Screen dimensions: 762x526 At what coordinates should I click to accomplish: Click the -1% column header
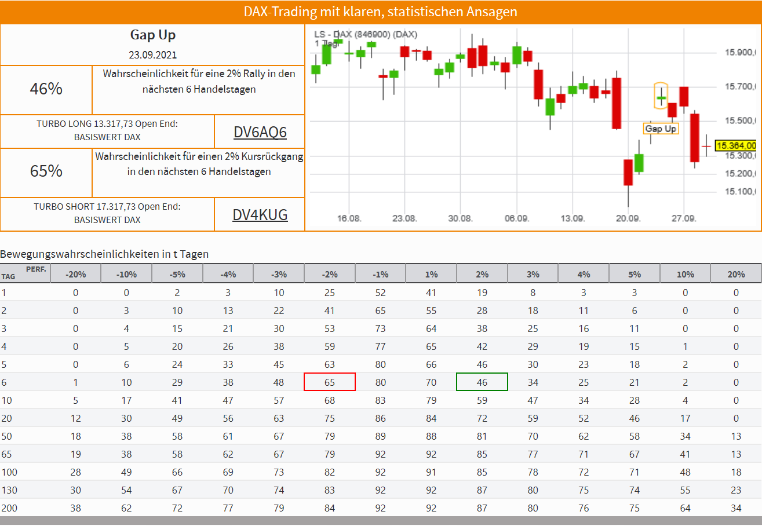380,274
